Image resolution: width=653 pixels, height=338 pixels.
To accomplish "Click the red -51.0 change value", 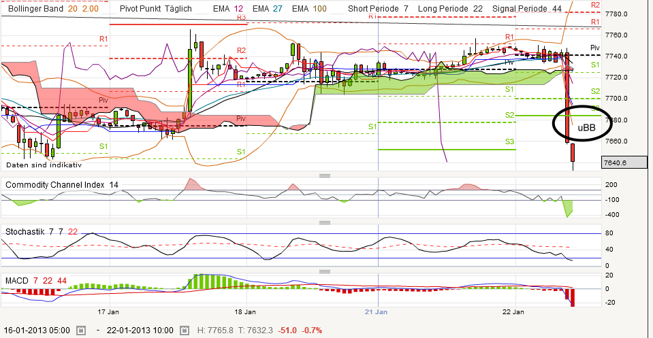I will click(x=287, y=331).
